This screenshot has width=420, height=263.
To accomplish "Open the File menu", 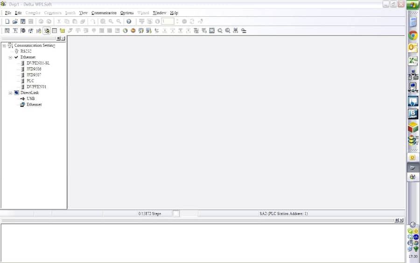I will tap(8, 13).
